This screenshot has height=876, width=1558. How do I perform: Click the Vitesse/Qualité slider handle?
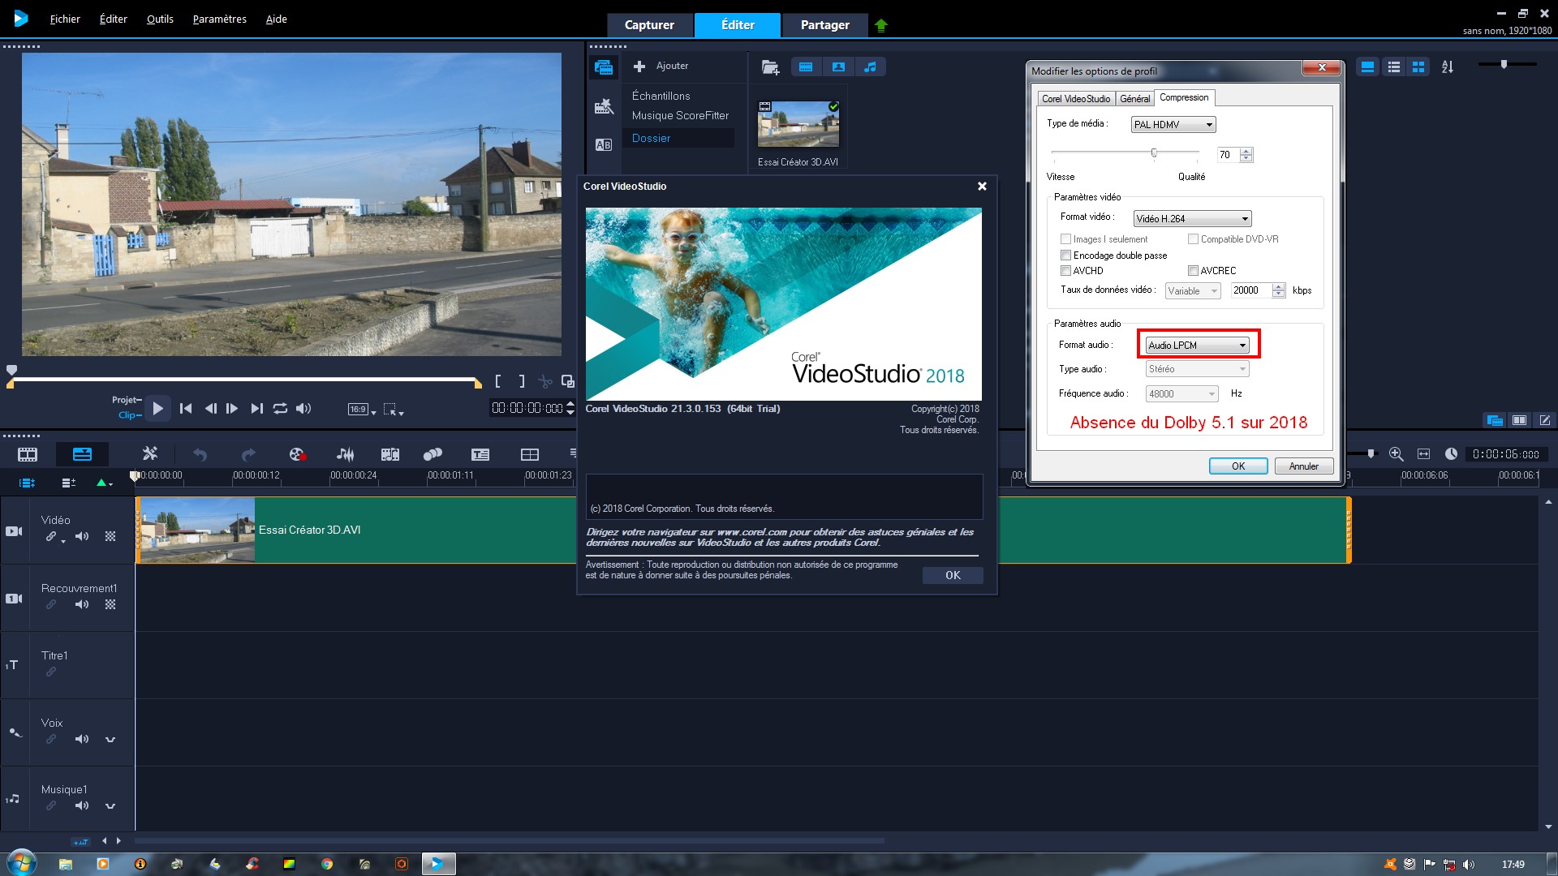coord(1154,152)
